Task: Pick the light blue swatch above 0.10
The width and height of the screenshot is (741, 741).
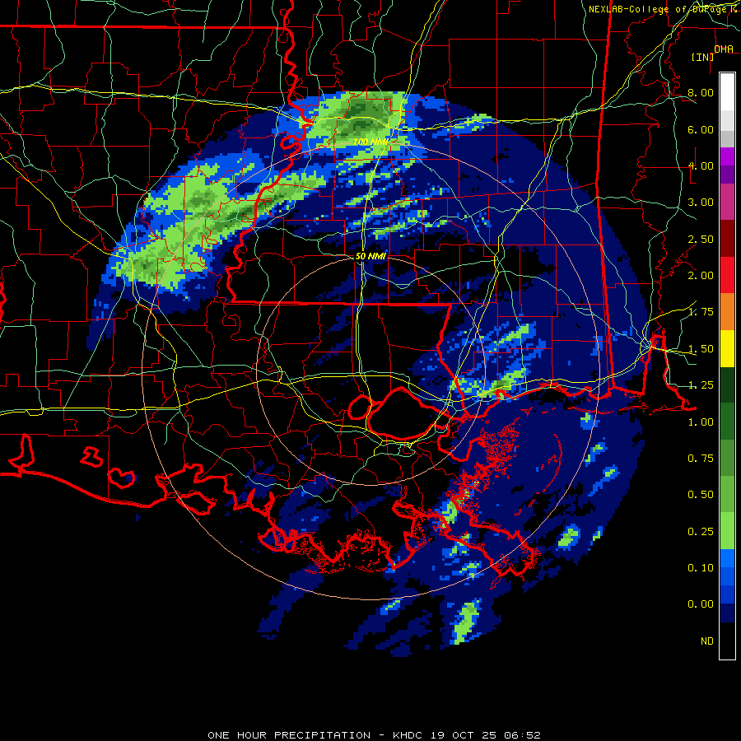Action: click(x=727, y=558)
